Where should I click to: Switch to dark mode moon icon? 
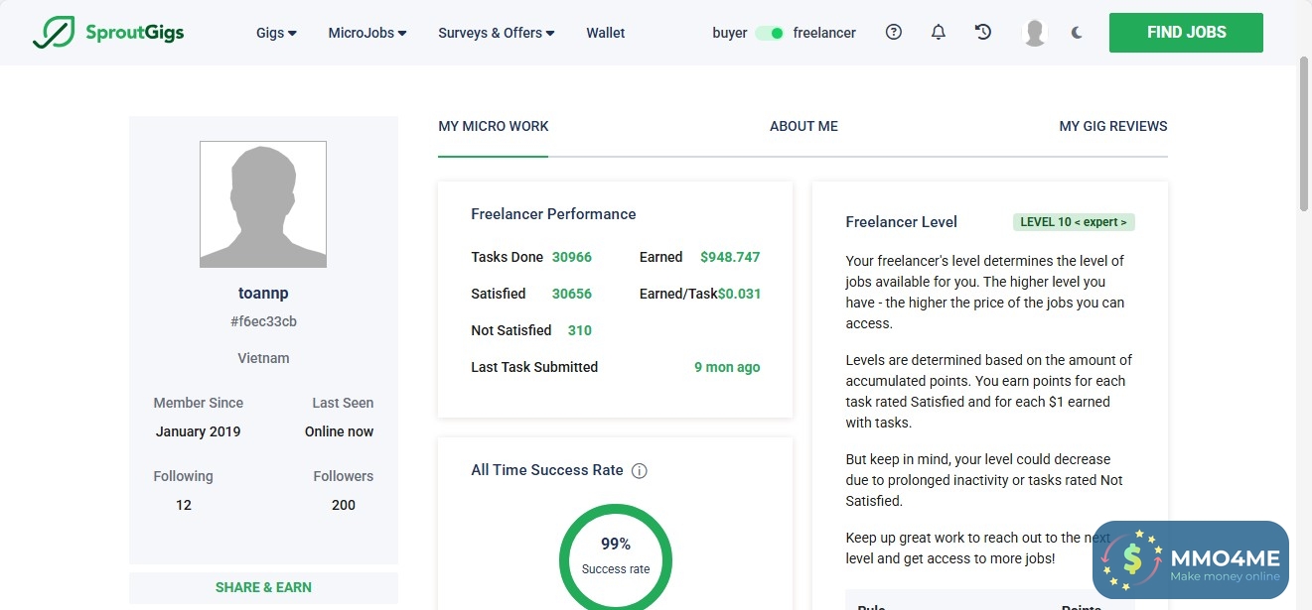[x=1078, y=33]
